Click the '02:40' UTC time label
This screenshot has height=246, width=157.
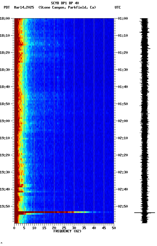point(123,190)
